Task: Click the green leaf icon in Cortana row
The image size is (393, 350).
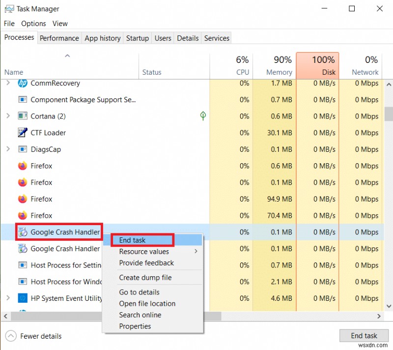Action: click(203, 116)
